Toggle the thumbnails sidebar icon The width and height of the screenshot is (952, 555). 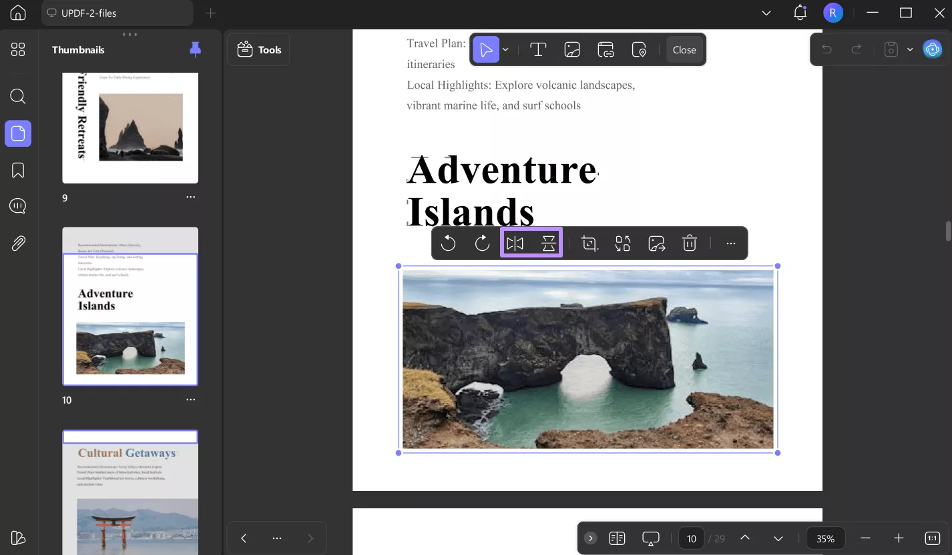[x=18, y=134]
